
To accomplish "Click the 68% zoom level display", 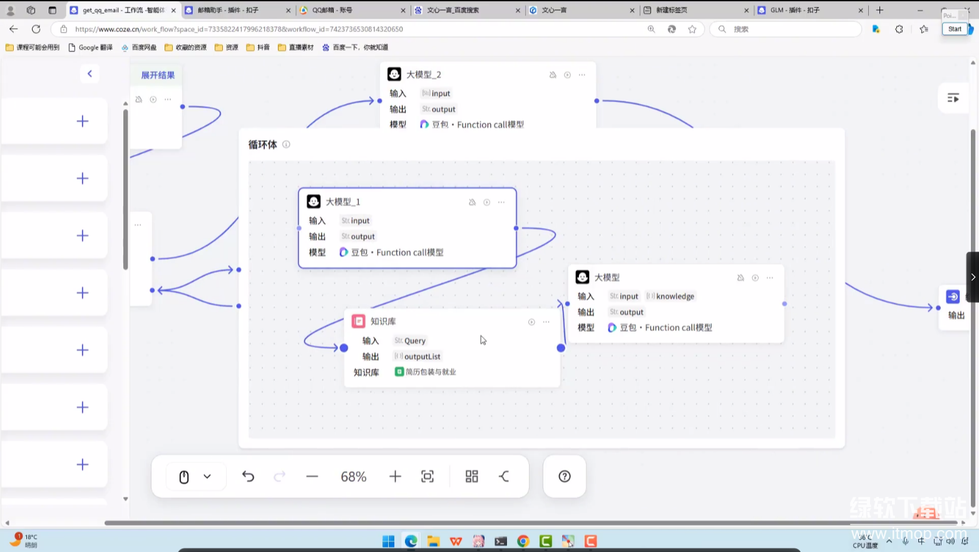I will tap(354, 477).
